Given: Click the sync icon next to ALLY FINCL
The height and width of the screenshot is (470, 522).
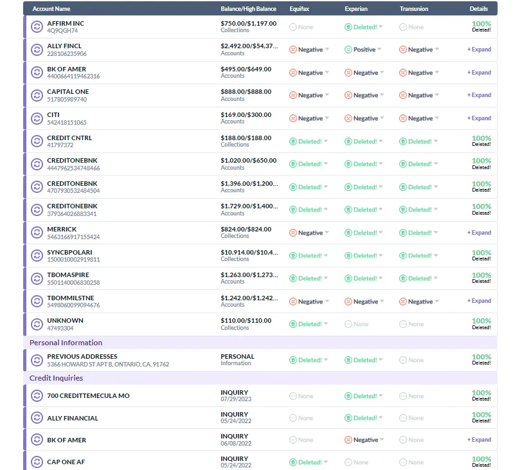Looking at the screenshot, I should coord(37,50).
